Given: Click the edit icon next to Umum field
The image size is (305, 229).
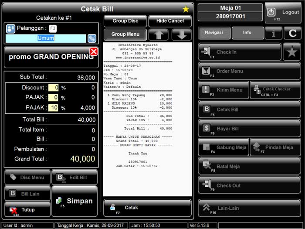Looking at the screenshot, I should click(x=91, y=38).
